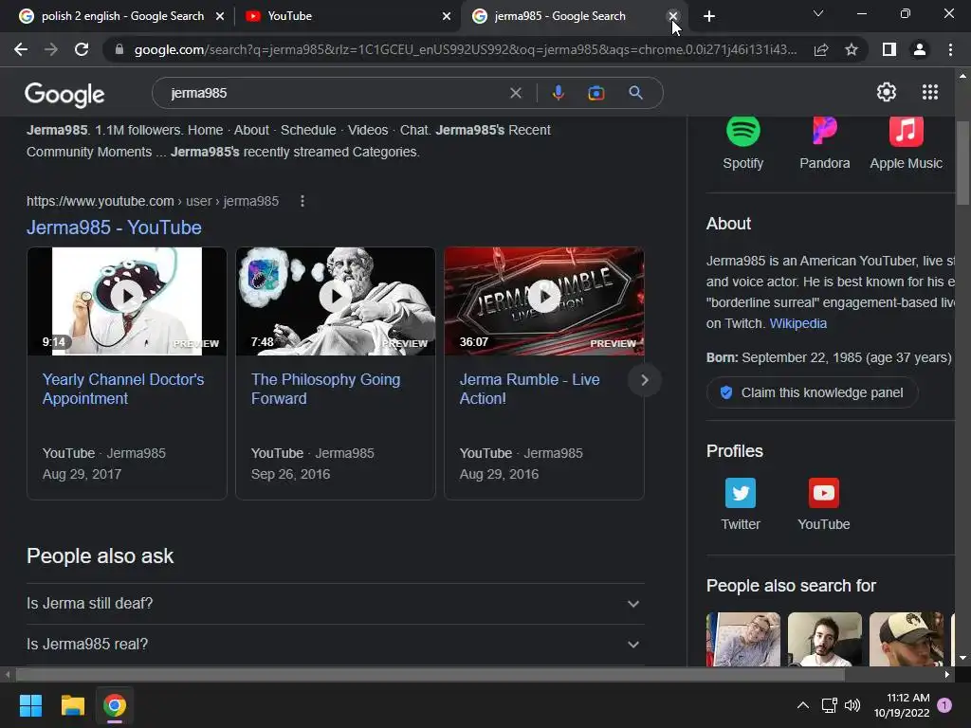The height and width of the screenshot is (728, 971).
Task: Open 'Jerma Rumble - Live Action!' link
Action: point(529,389)
